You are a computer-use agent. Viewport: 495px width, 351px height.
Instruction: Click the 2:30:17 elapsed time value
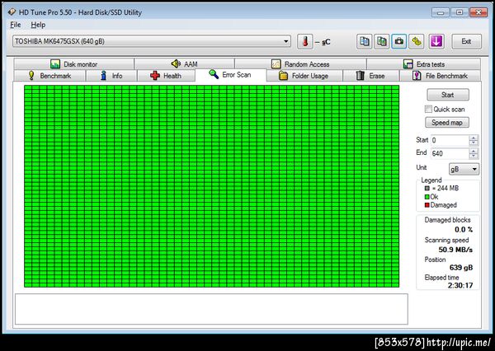point(460,285)
